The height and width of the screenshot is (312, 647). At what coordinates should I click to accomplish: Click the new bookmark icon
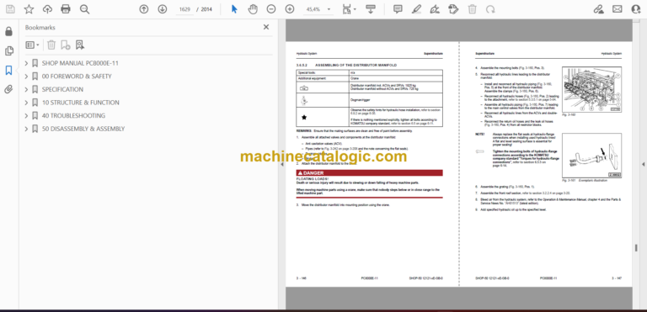click(65, 45)
